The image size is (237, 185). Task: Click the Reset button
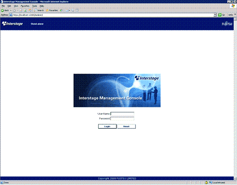tap(126, 126)
